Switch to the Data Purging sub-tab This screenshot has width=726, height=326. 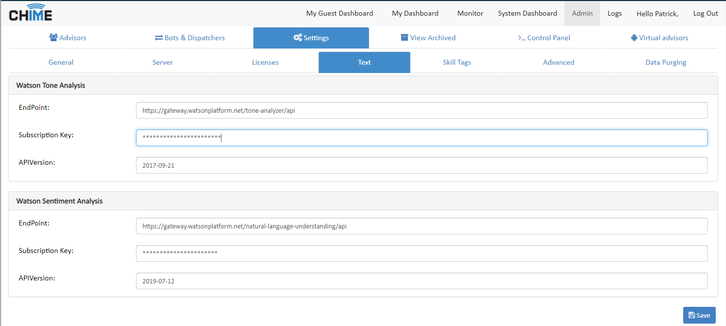pyautogui.click(x=666, y=62)
